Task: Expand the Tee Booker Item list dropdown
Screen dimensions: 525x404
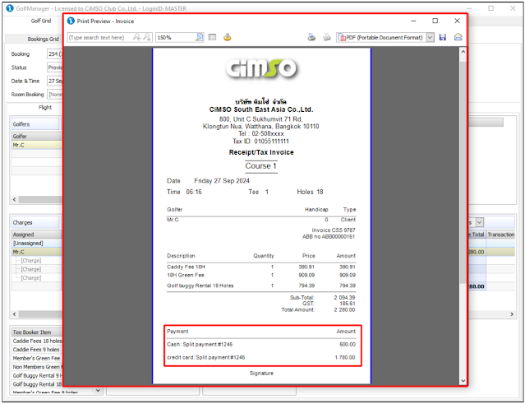Action: [98, 390]
